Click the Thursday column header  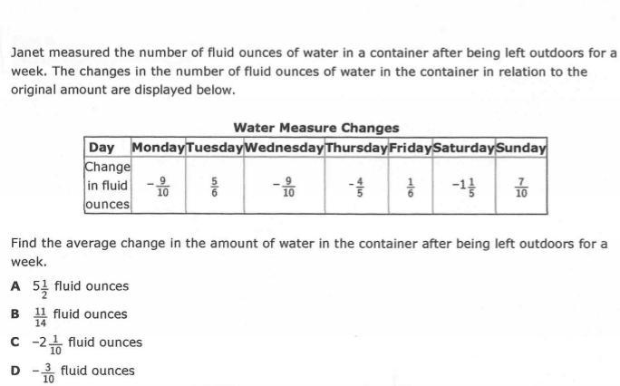coord(356,147)
